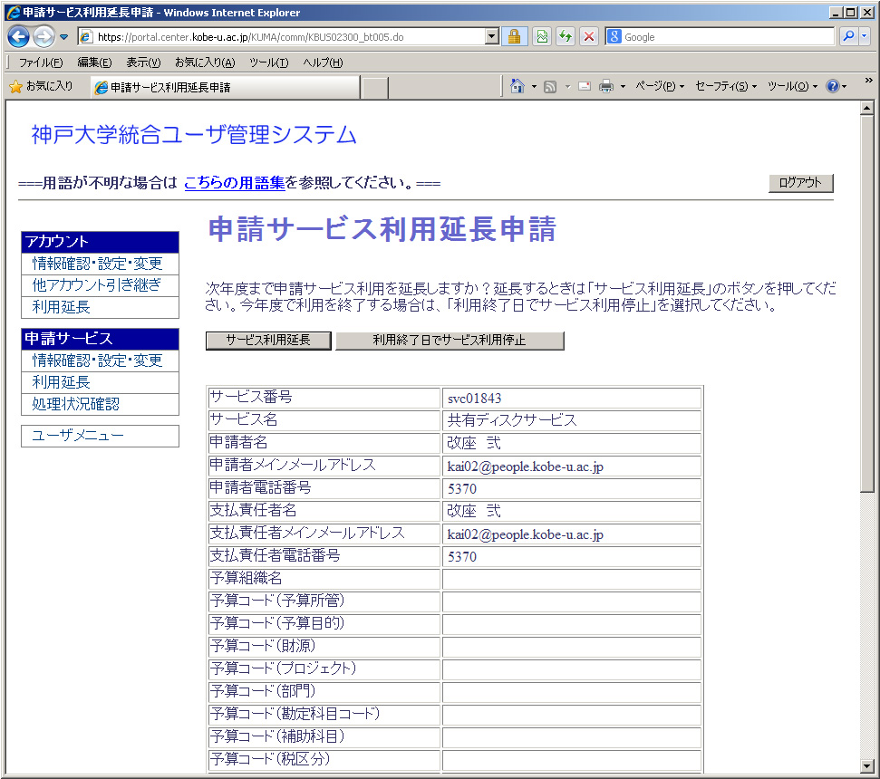This screenshot has height=779, width=880.
Task: Open 処理状況確認 link
Action: (x=76, y=404)
